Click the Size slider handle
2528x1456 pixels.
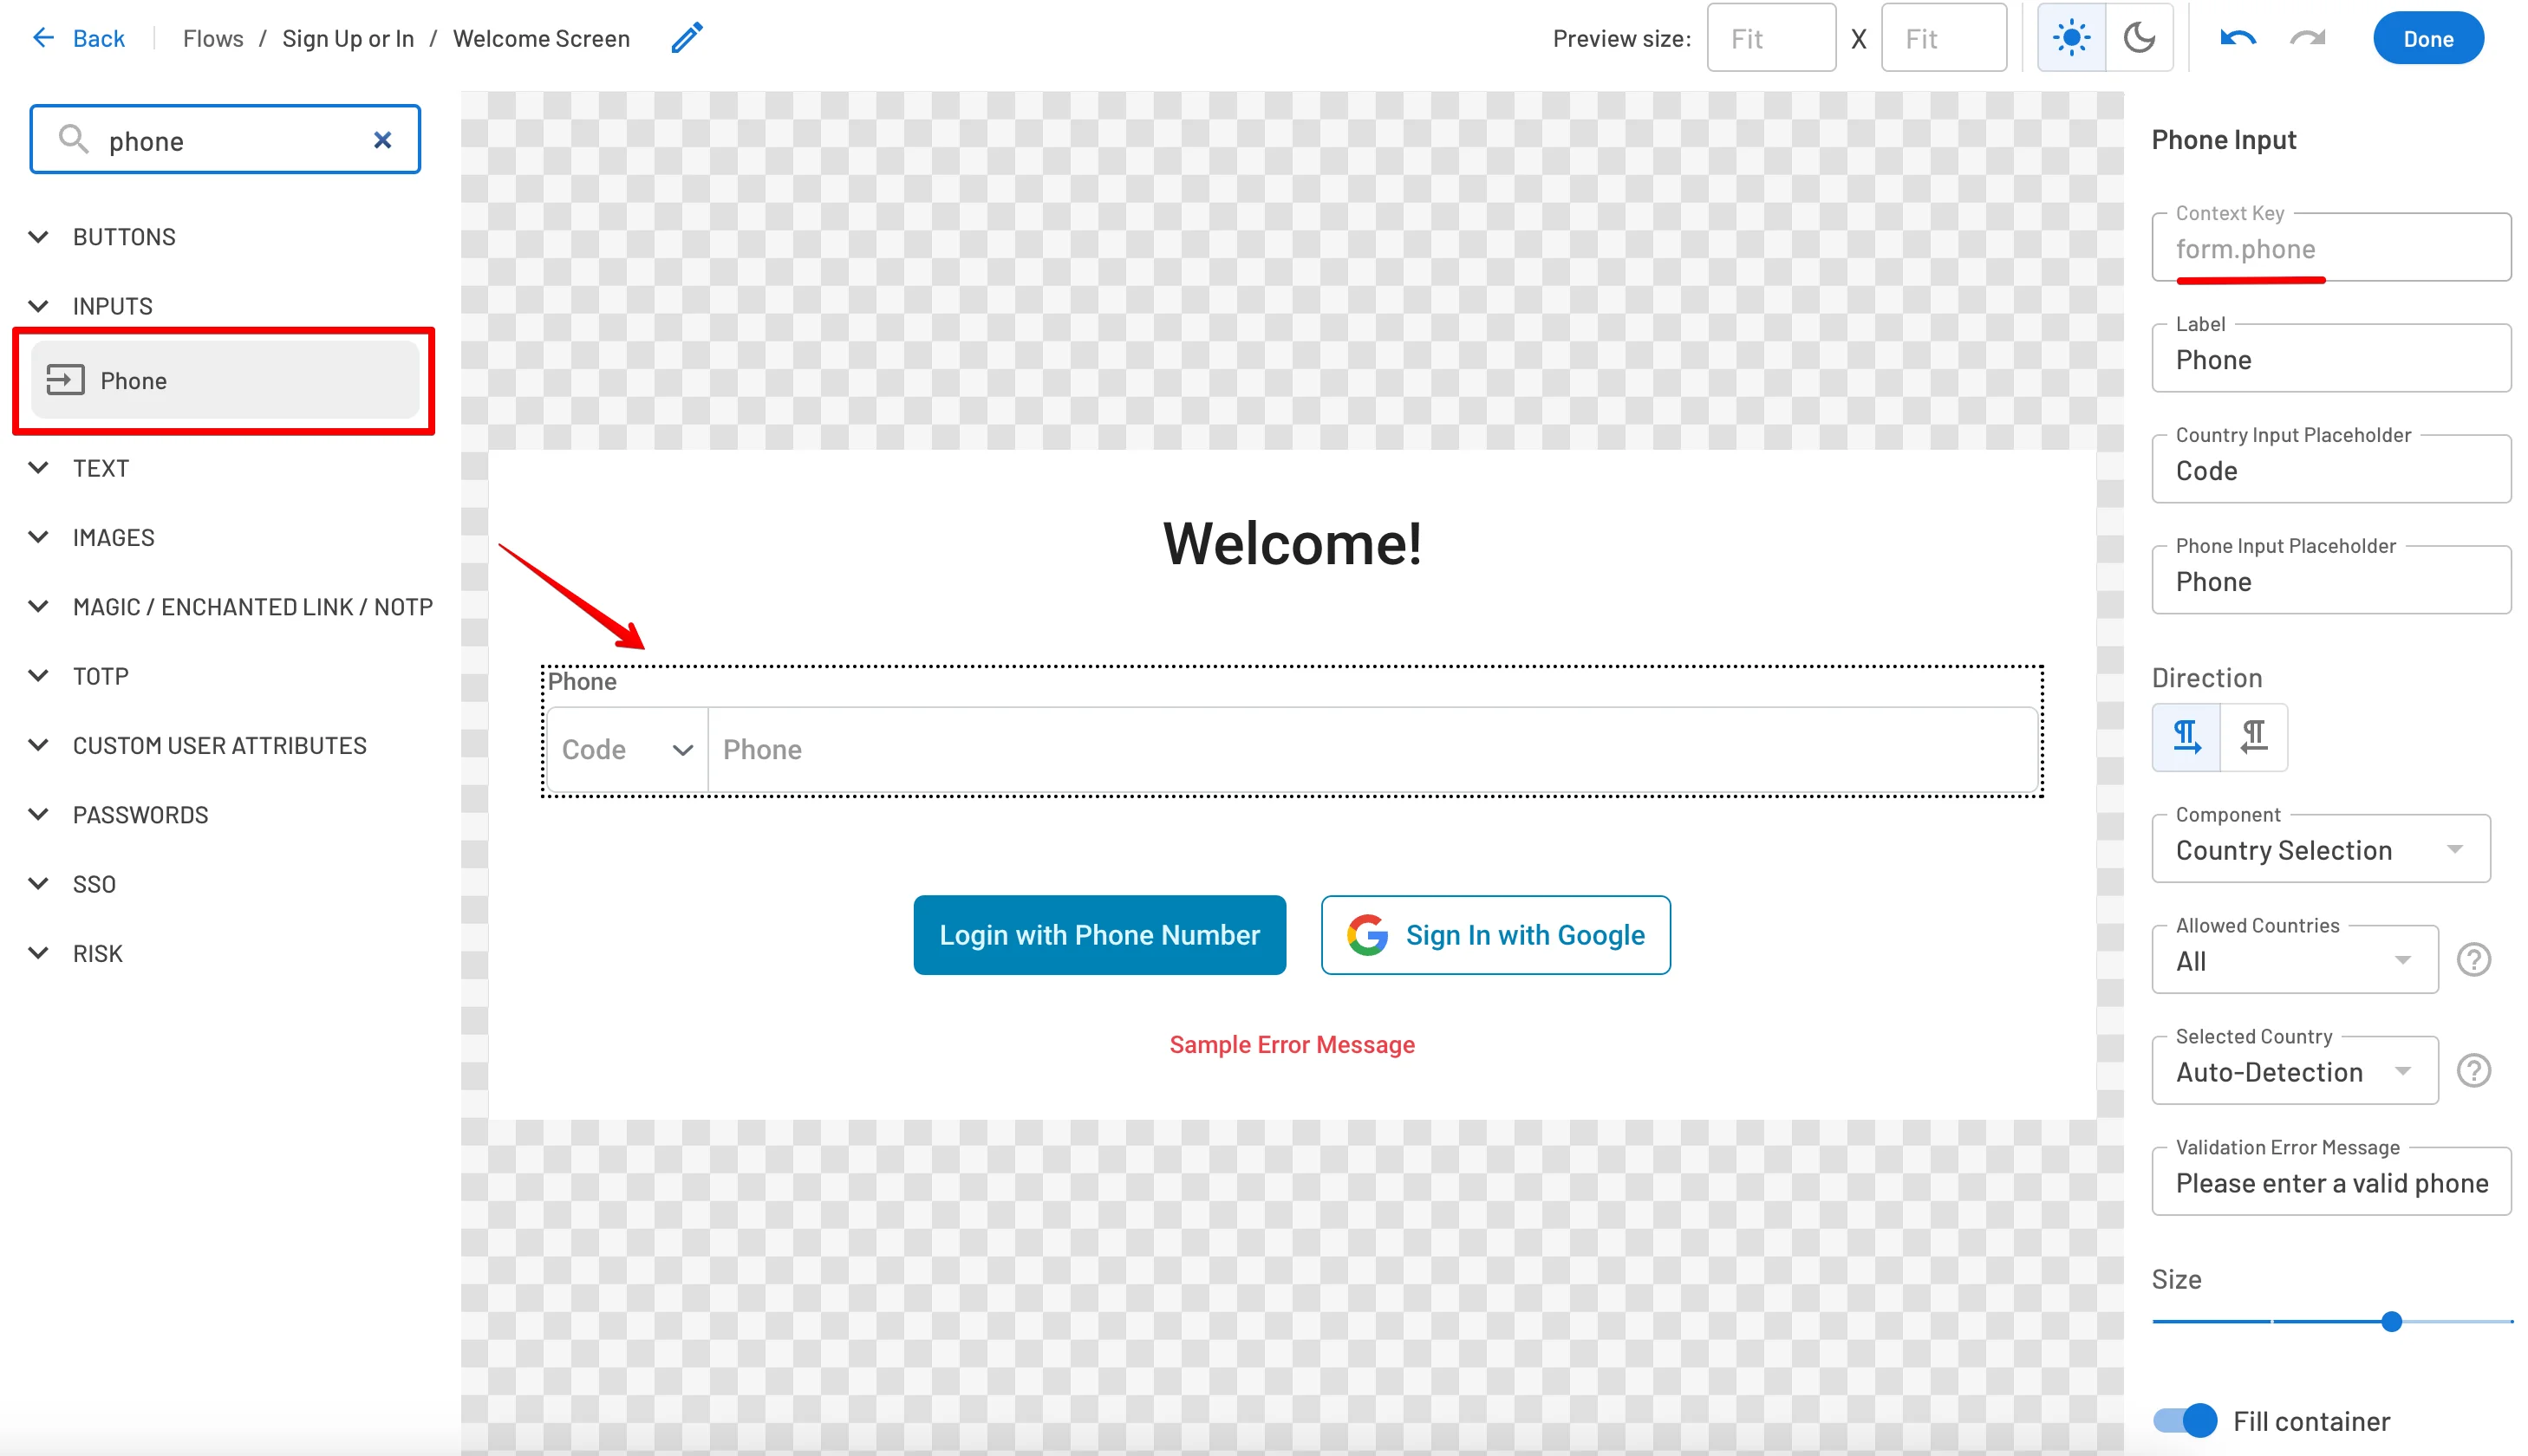click(2391, 1321)
